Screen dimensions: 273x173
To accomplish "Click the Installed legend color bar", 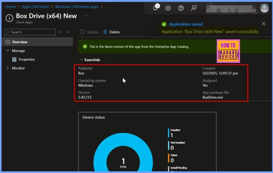I will [168, 133].
